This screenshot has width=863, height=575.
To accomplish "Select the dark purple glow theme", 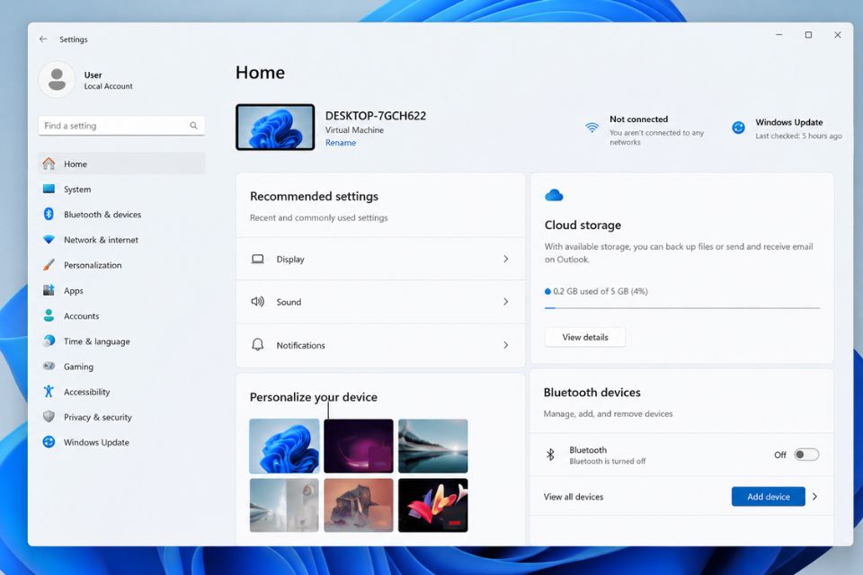I will tap(359, 446).
